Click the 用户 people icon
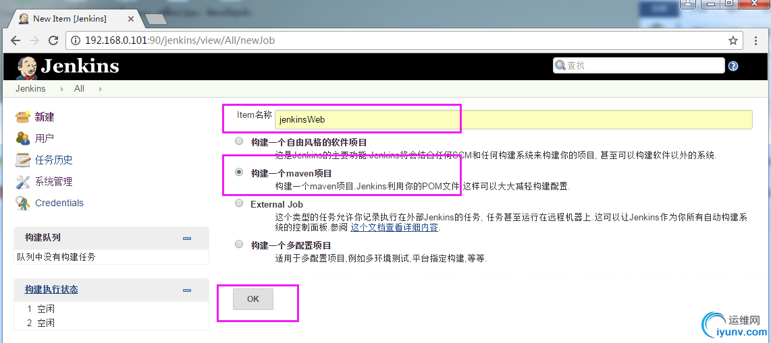The width and height of the screenshot is (771, 343). [x=23, y=138]
